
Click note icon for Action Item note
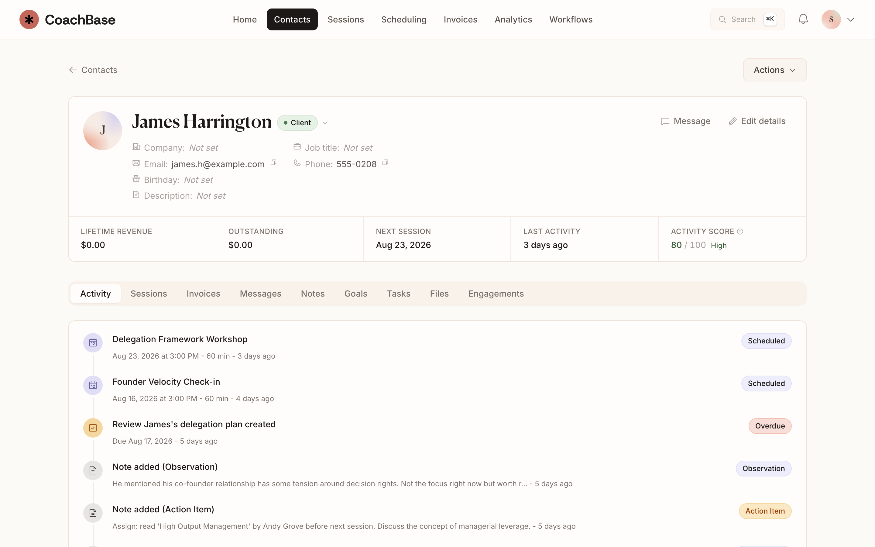click(x=93, y=513)
